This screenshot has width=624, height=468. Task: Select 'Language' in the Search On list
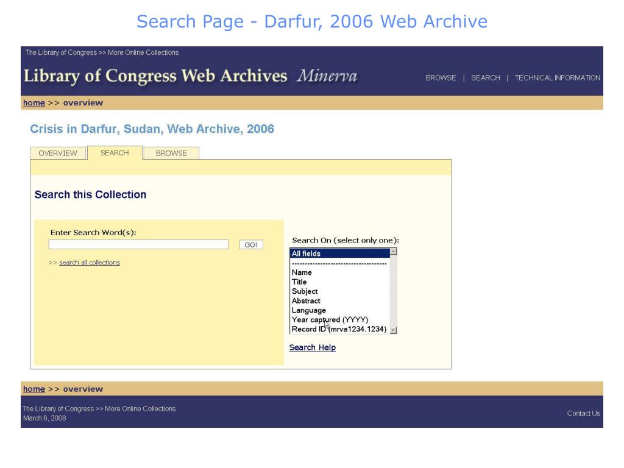(340, 310)
